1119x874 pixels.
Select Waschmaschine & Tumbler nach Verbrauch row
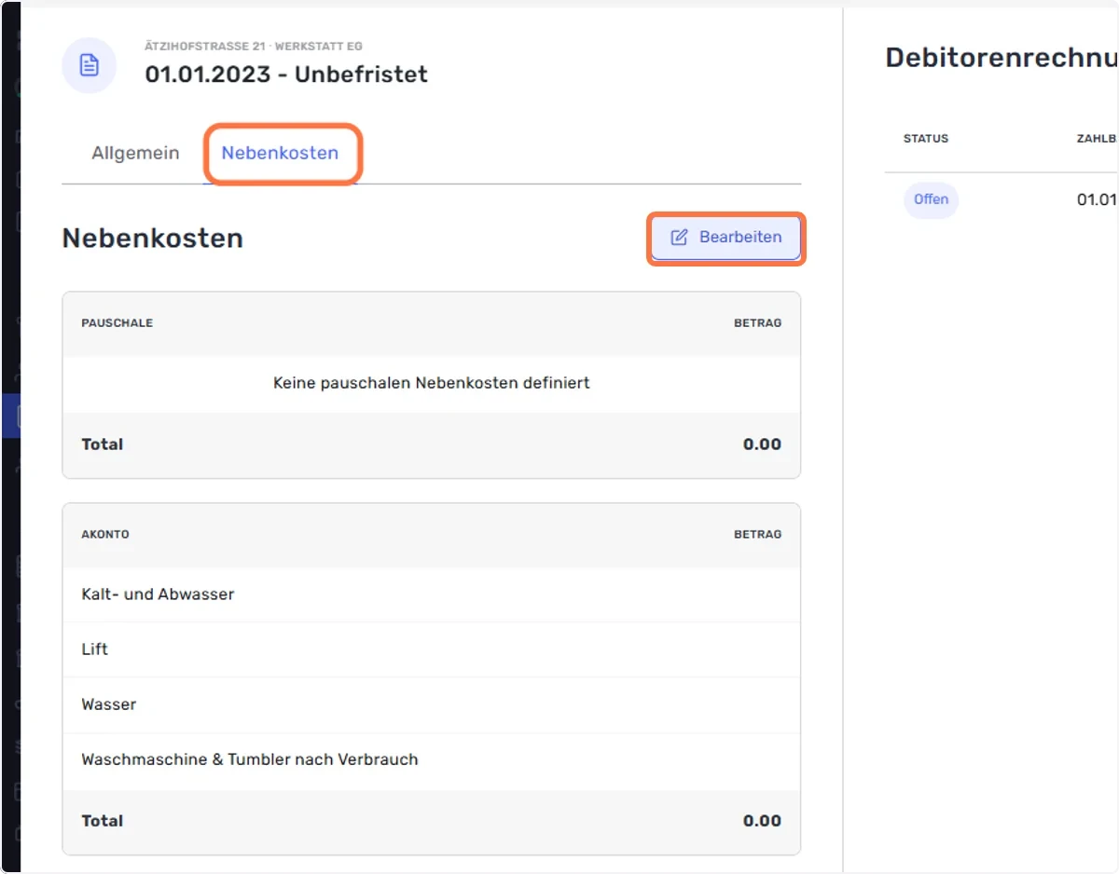click(x=431, y=759)
